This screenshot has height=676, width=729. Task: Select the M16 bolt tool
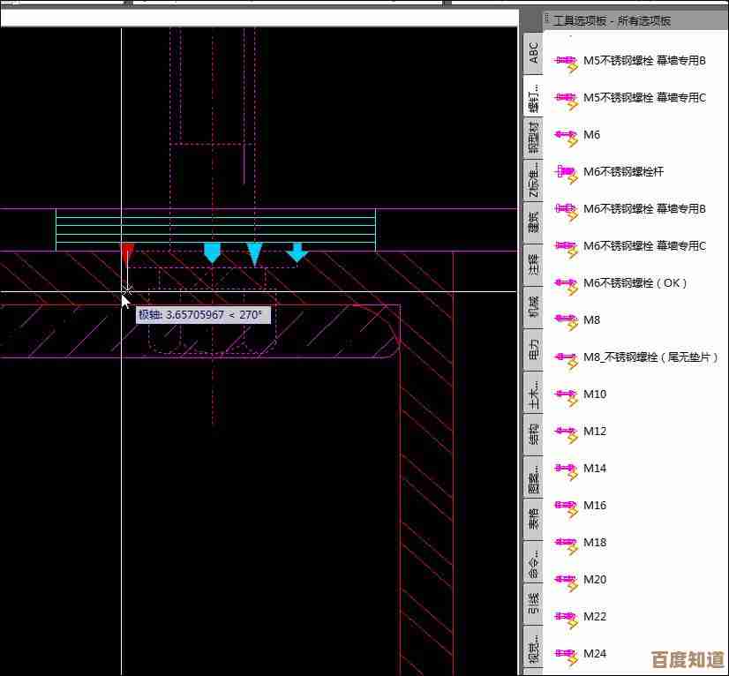click(x=565, y=506)
